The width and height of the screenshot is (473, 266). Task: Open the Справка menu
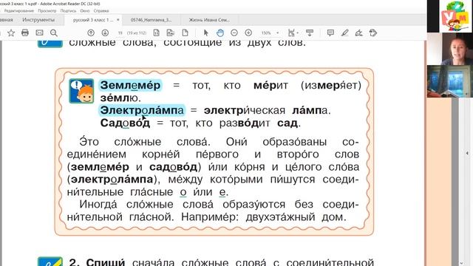(x=101, y=11)
